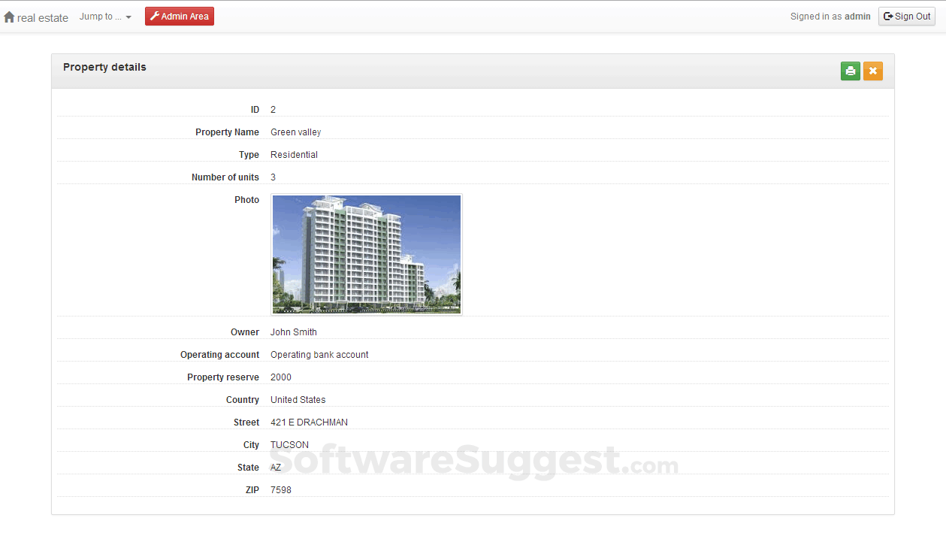Click the Photo field label
This screenshot has height=533, width=946.
coord(246,200)
